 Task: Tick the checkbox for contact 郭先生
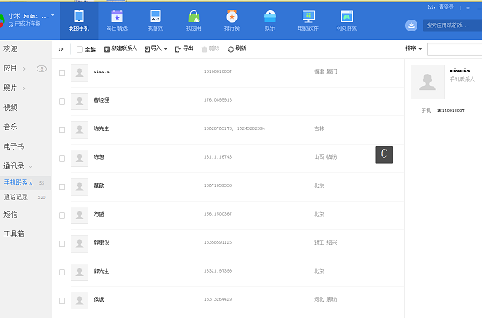click(x=61, y=272)
